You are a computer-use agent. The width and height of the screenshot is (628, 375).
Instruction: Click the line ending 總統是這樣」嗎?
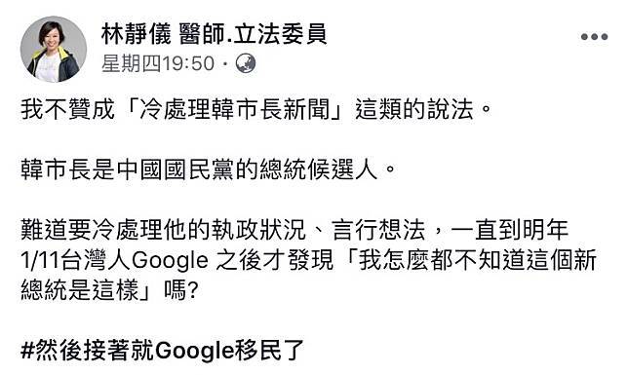tap(109, 289)
